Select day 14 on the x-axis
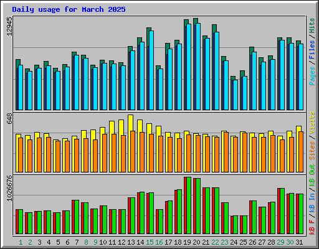This screenshot has height=249, width=319. pyautogui.click(x=140, y=242)
